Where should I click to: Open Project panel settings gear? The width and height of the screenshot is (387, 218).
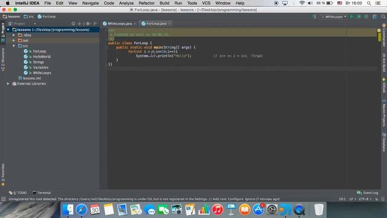pos(88,24)
